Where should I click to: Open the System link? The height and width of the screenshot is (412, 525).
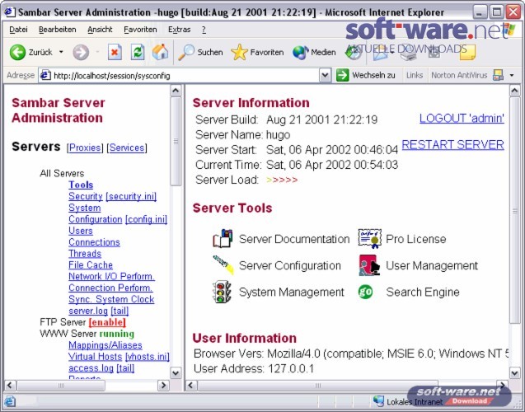(x=84, y=208)
